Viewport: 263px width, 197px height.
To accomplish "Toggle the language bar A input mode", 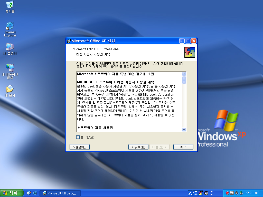I will point(190,193).
